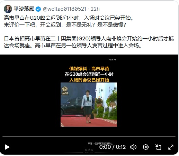Open the 22h post timestamp
The height and width of the screenshot is (156, 179).
(x=95, y=9)
